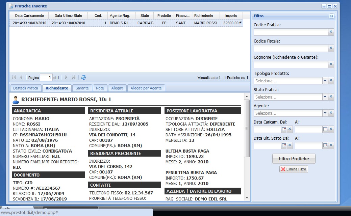Select the MARIO ROSSI pratica row

[126, 23]
